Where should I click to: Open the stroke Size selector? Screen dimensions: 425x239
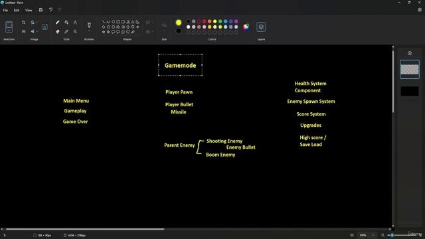[164, 27]
